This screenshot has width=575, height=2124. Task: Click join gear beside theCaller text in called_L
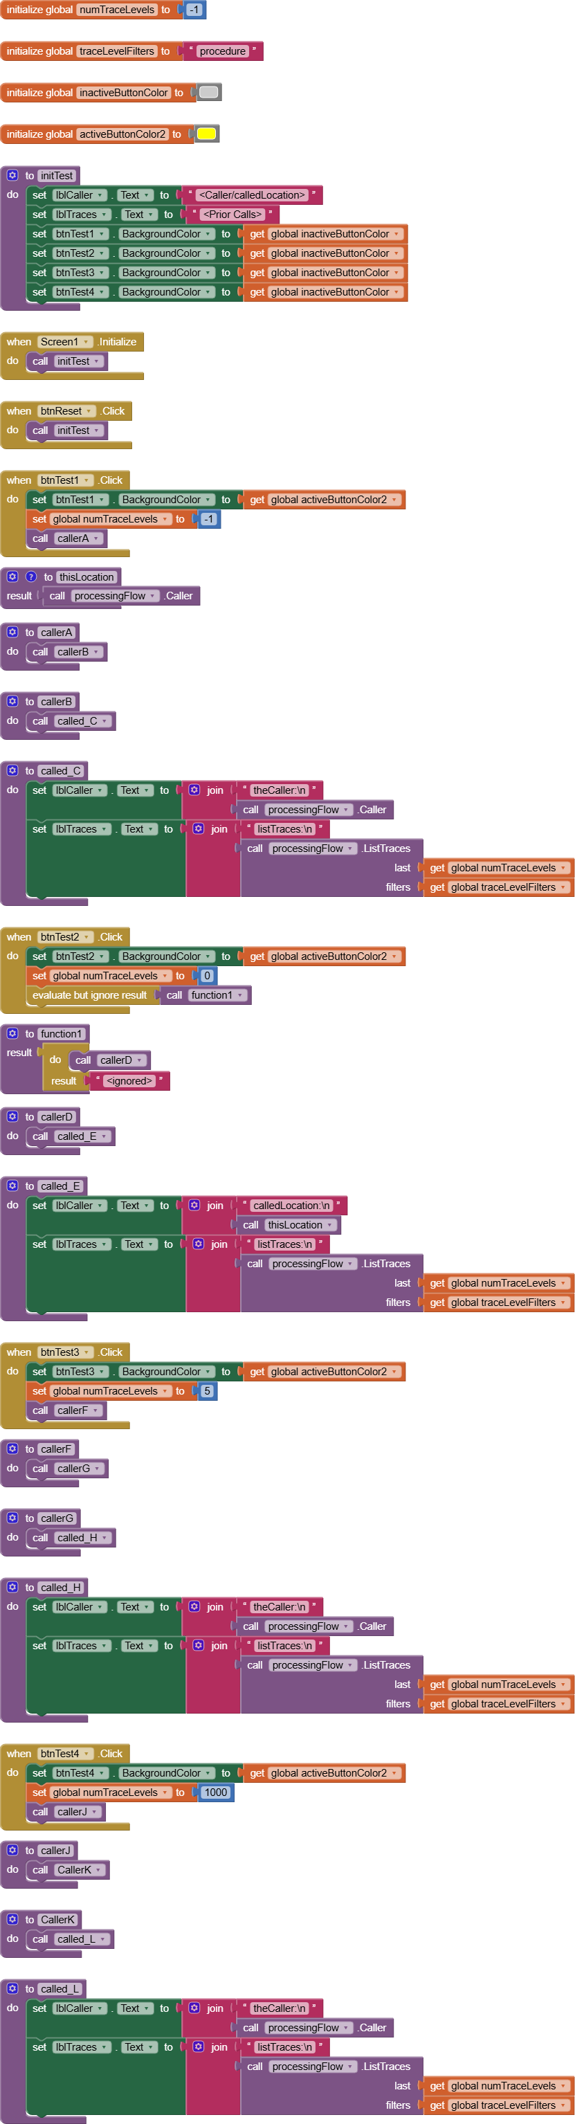194,2009
